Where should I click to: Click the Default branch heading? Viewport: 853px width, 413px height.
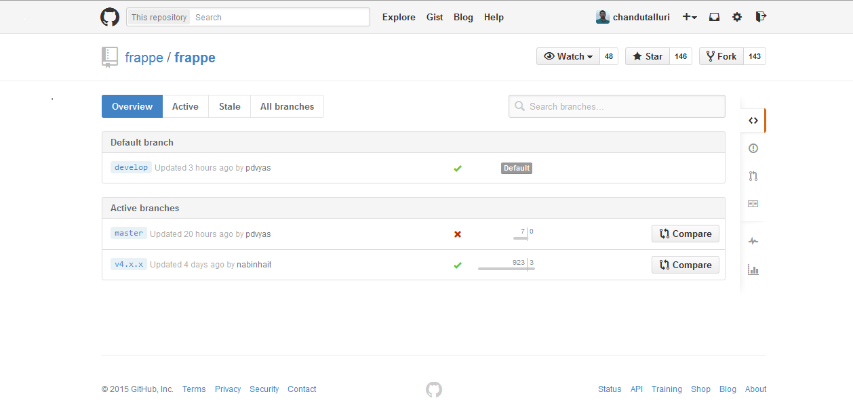tap(142, 142)
